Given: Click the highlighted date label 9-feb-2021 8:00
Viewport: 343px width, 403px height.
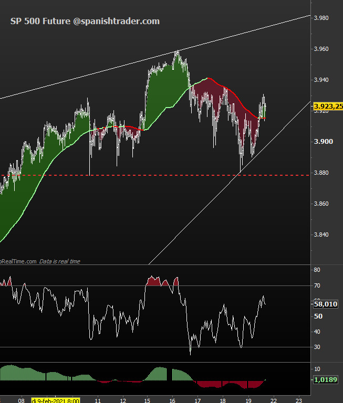Looking at the screenshot, I should click(x=55, y=400).
